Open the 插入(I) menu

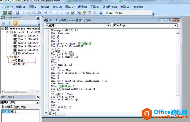tap(45, 7)
